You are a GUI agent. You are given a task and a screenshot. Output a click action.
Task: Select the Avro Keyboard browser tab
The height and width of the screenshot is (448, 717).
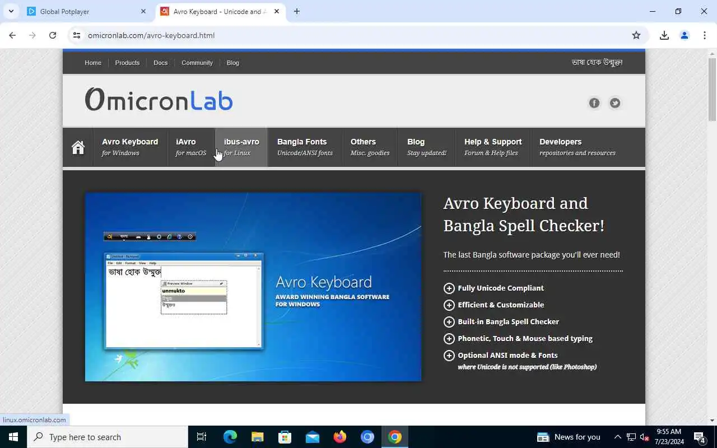pos(220,11)
